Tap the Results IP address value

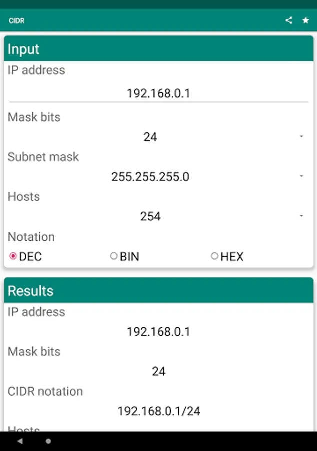pos(158,332)
